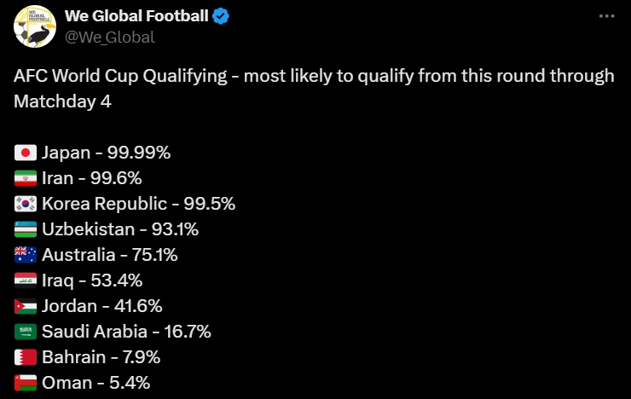631x399 pixels.
Task: Click the Bahrain flag emoji
Action: [x=26, y=357]
